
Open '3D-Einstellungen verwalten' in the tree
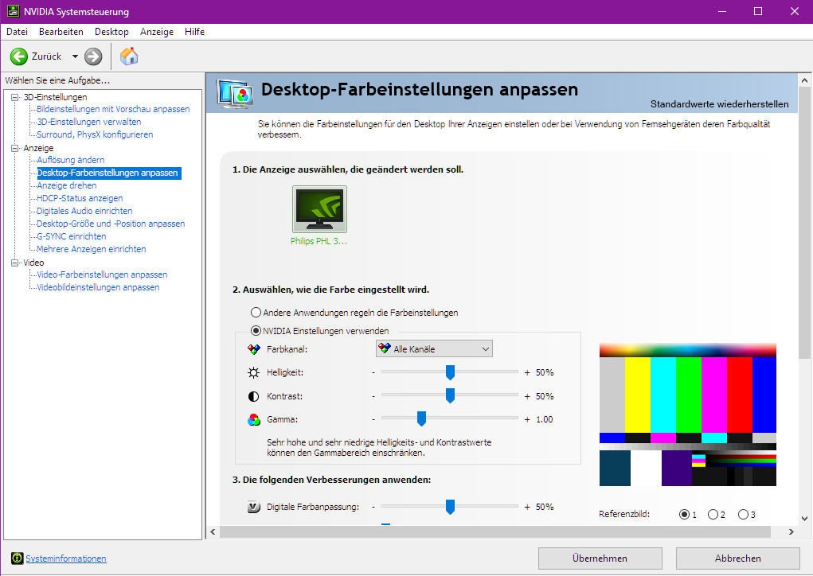pyautogui.click(x=88, y=122)
